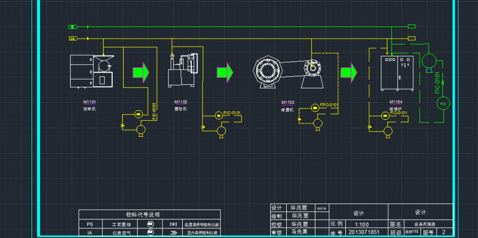Select the 仪表空气 legend cell
The width and height of the screenshot is (478, 238).
coord(120,233)
